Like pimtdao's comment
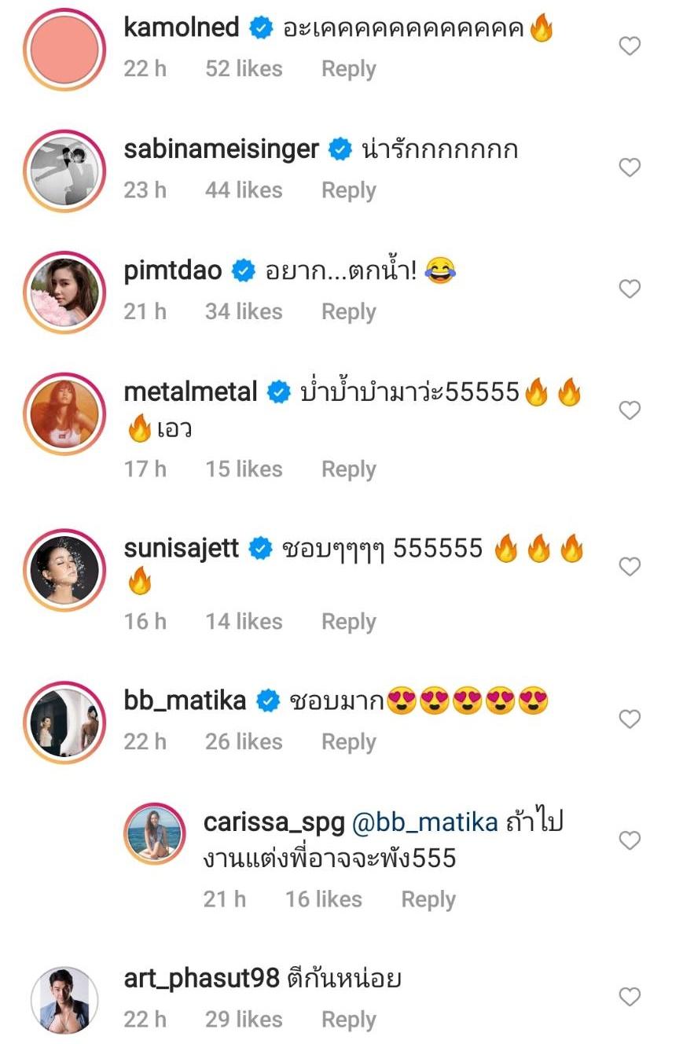The image size is (683, 1044). [x=630, y=289]
